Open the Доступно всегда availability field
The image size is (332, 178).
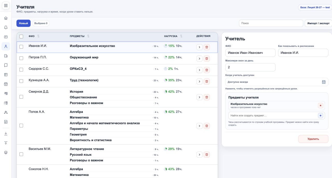(277, 82)
